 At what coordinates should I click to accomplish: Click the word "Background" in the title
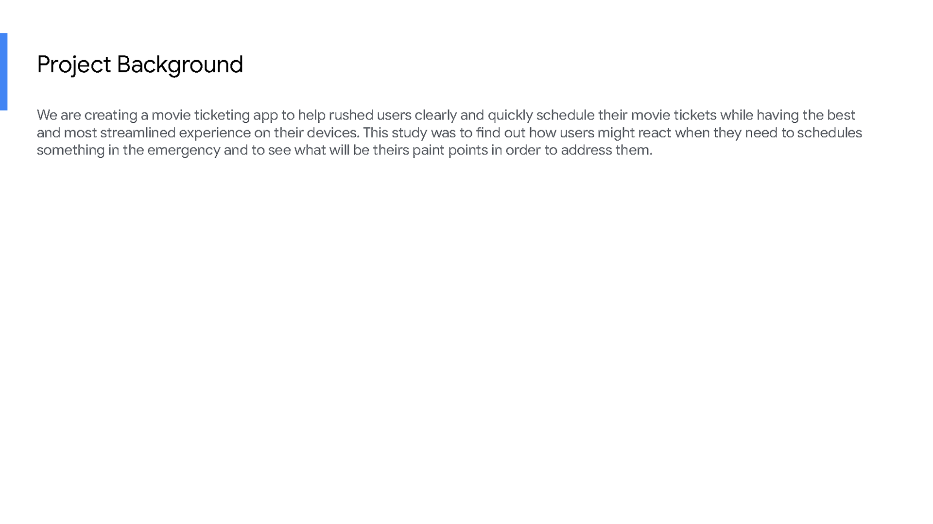coord(180,65)
